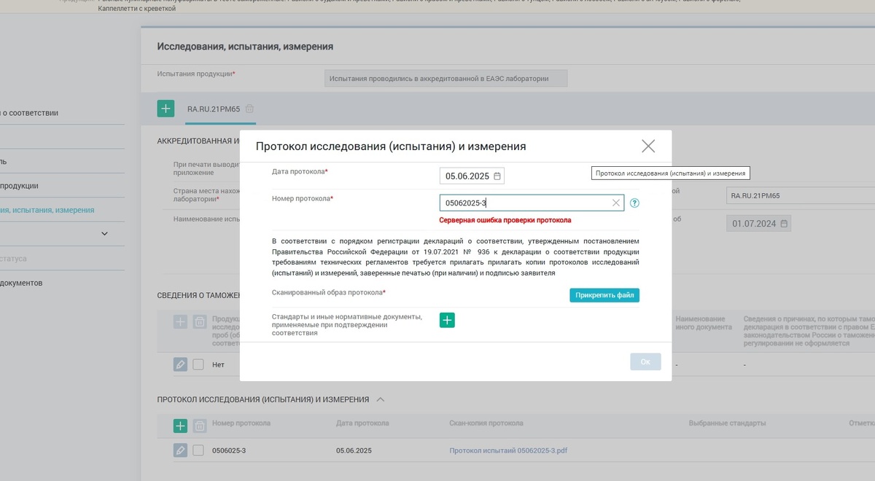Edit protocol 0506025-3 with pencil icon
This screenshot has width=875, height=481.
coord(180,450)
